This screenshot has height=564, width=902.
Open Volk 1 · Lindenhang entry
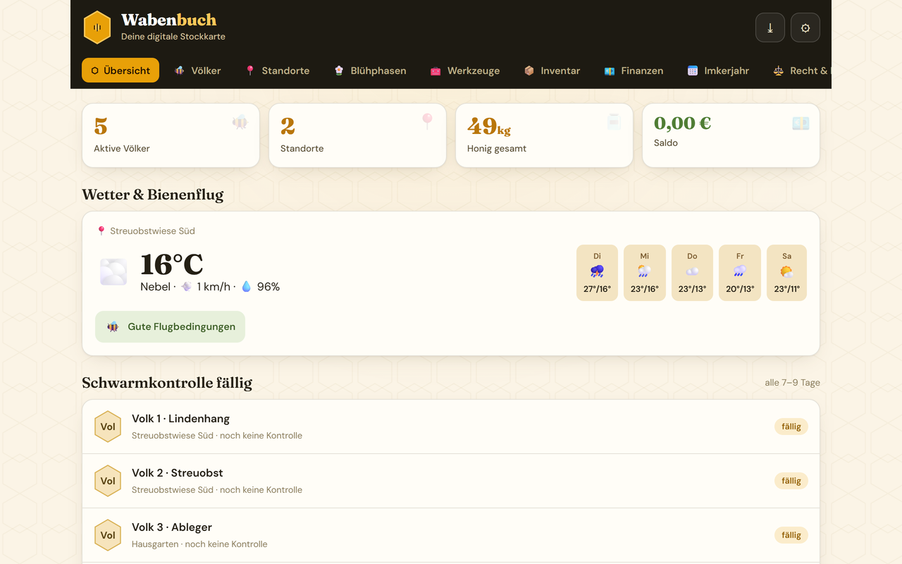point(451,427)
